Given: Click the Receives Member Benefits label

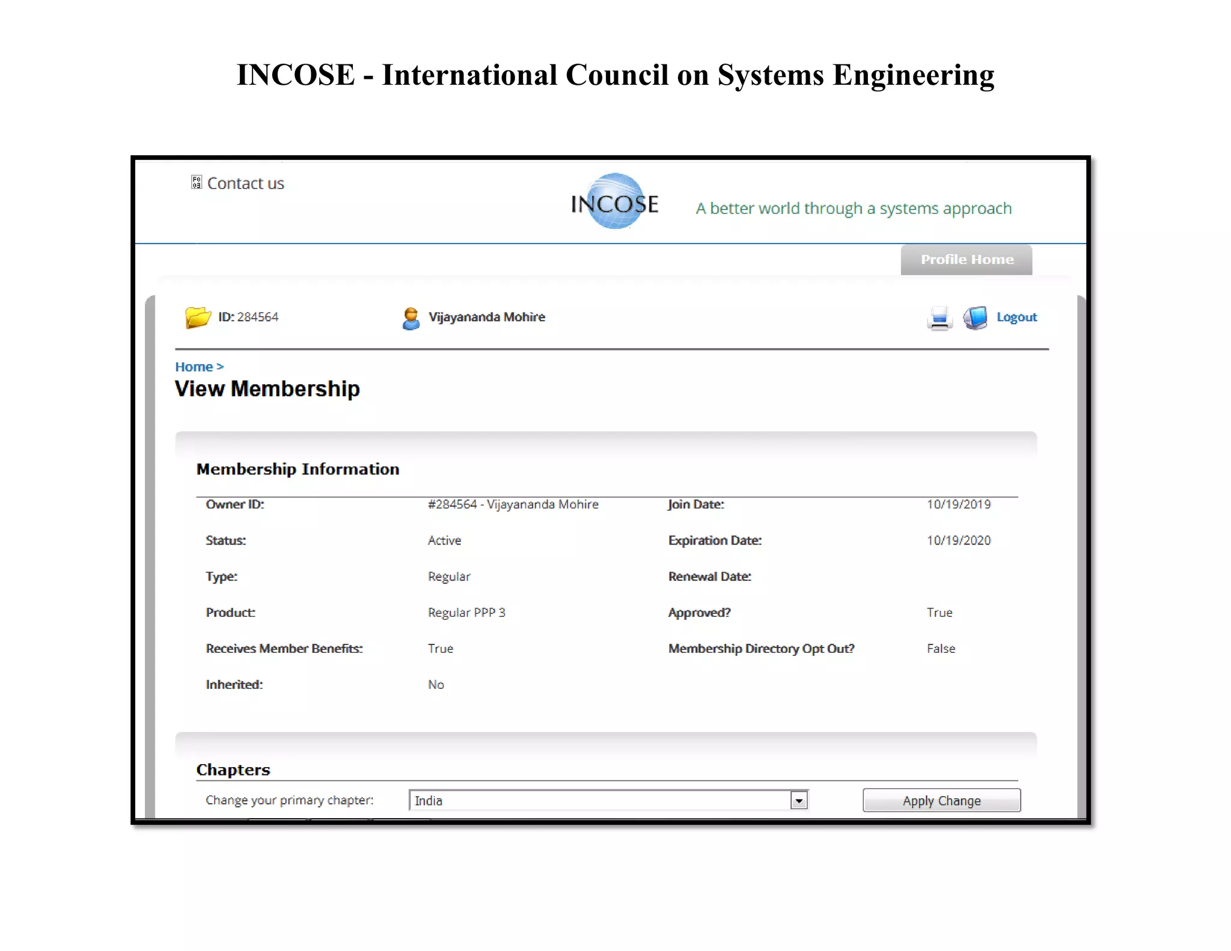Looking at the screenshot, I should [284, 649].
